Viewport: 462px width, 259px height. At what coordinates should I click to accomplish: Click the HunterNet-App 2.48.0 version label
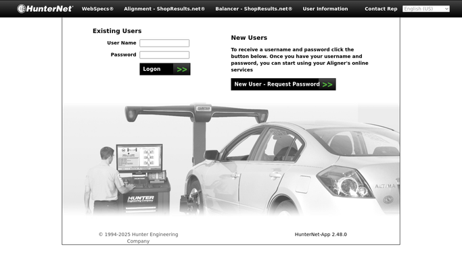(x=321, y=234)
